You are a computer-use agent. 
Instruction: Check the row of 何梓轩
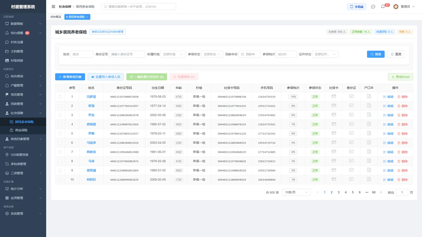click(60, 180)
